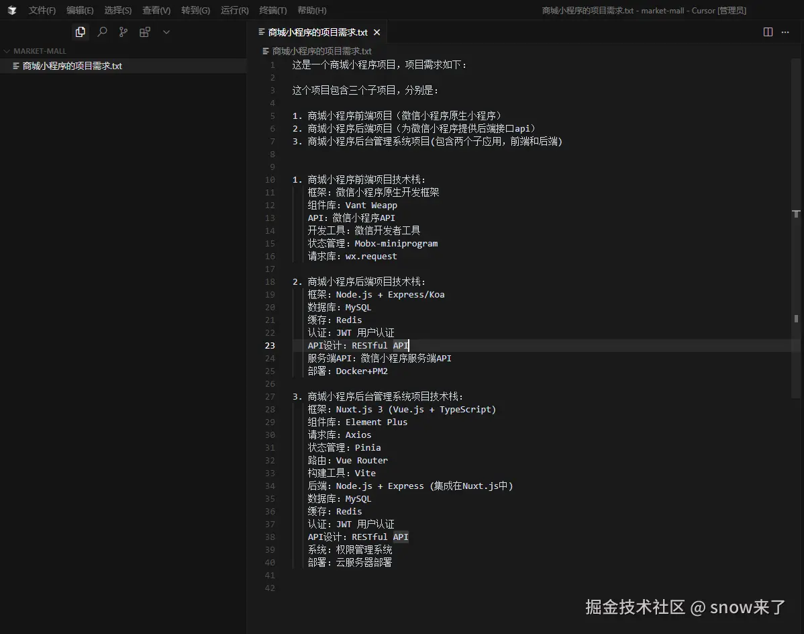This screenshot has height=634, width=804.
Task: Click the text 部署: Docker+PM2
Action: [348, 371]
